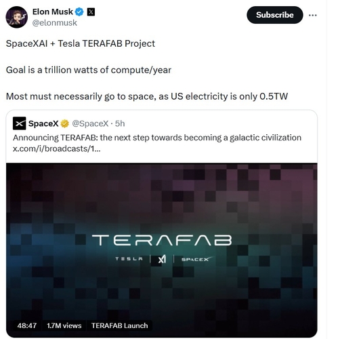This screenshot has height=339, width=338.
Task: Open Elon Musk's profile avatar
Action: (16, 17)
